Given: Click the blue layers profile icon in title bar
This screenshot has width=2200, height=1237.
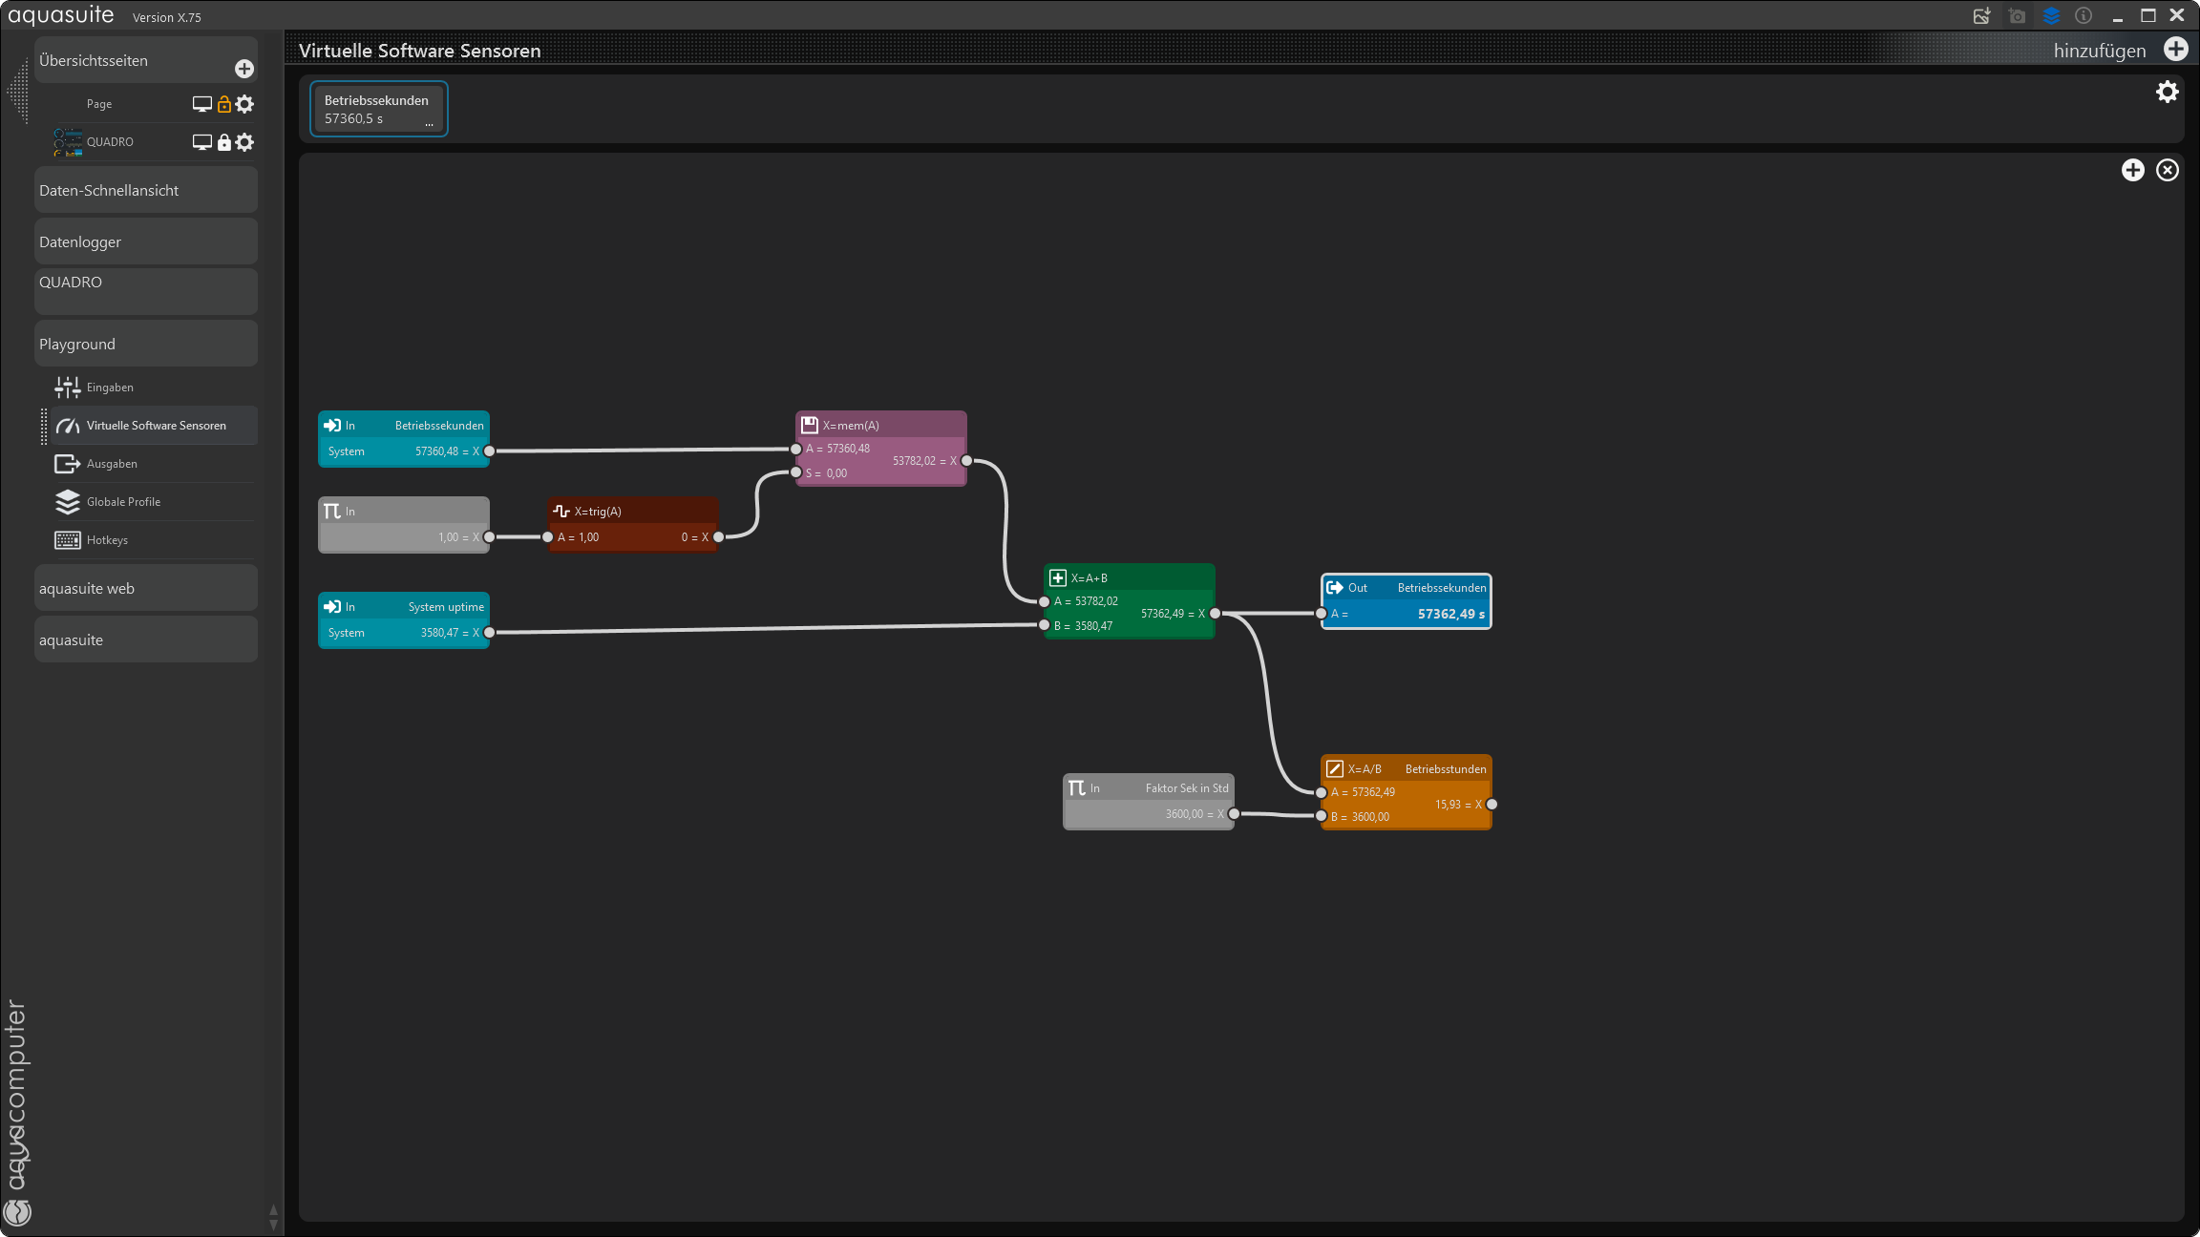Looking at the screenshot, I should coord(2051,16).
